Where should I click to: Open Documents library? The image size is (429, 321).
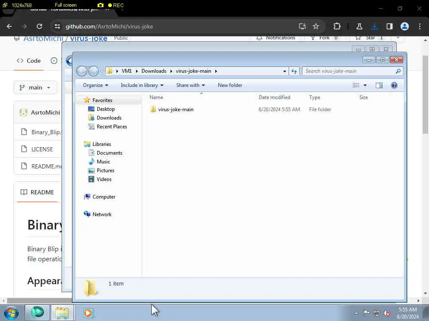109,153
